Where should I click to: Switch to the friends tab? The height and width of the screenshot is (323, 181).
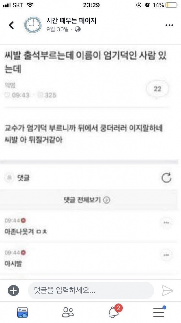68,312
